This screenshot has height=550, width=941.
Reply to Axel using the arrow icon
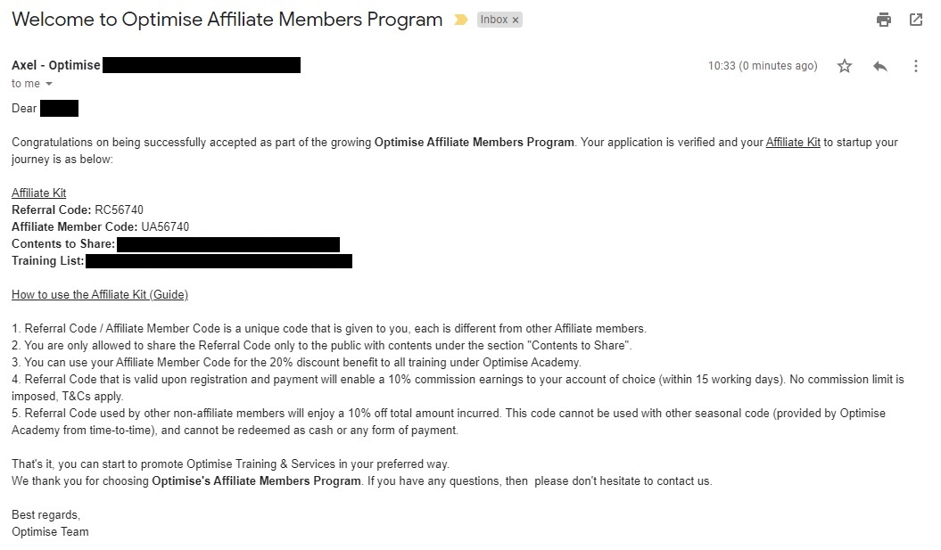pos(879,66)
